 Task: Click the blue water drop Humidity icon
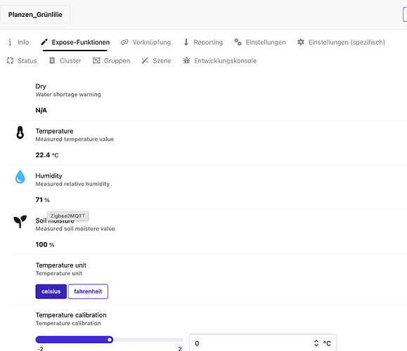click(x=20, y=177)
